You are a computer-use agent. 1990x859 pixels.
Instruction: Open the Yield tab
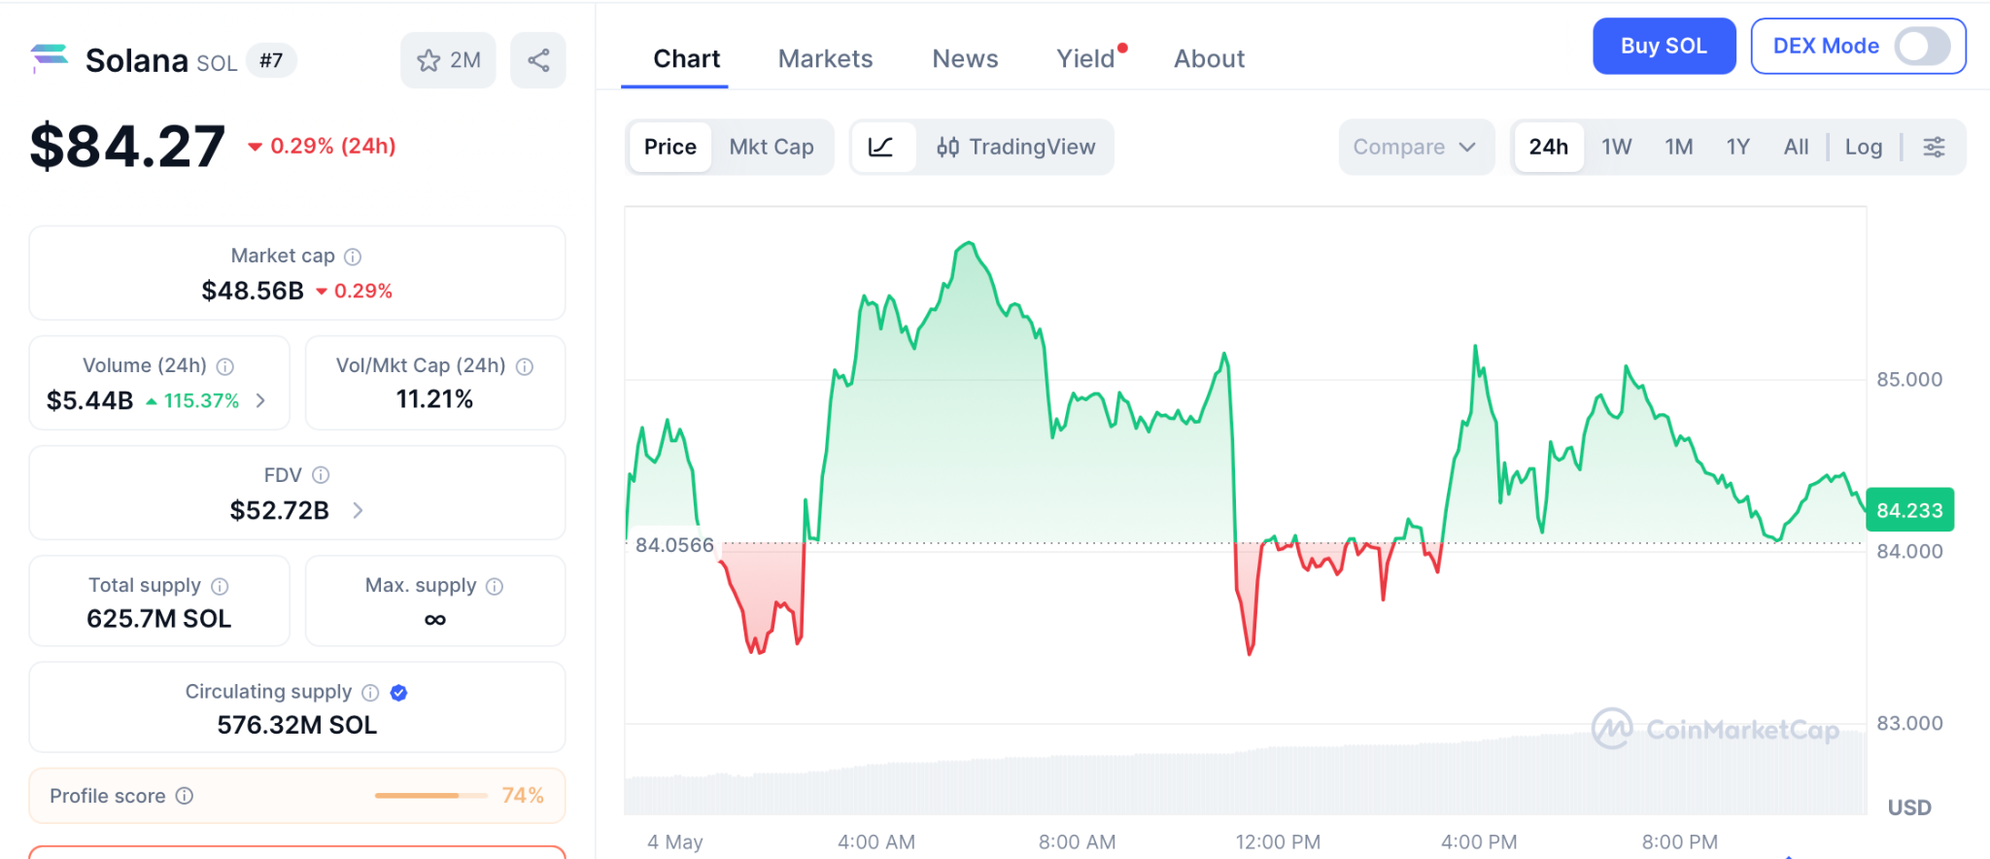point(1085,59)
